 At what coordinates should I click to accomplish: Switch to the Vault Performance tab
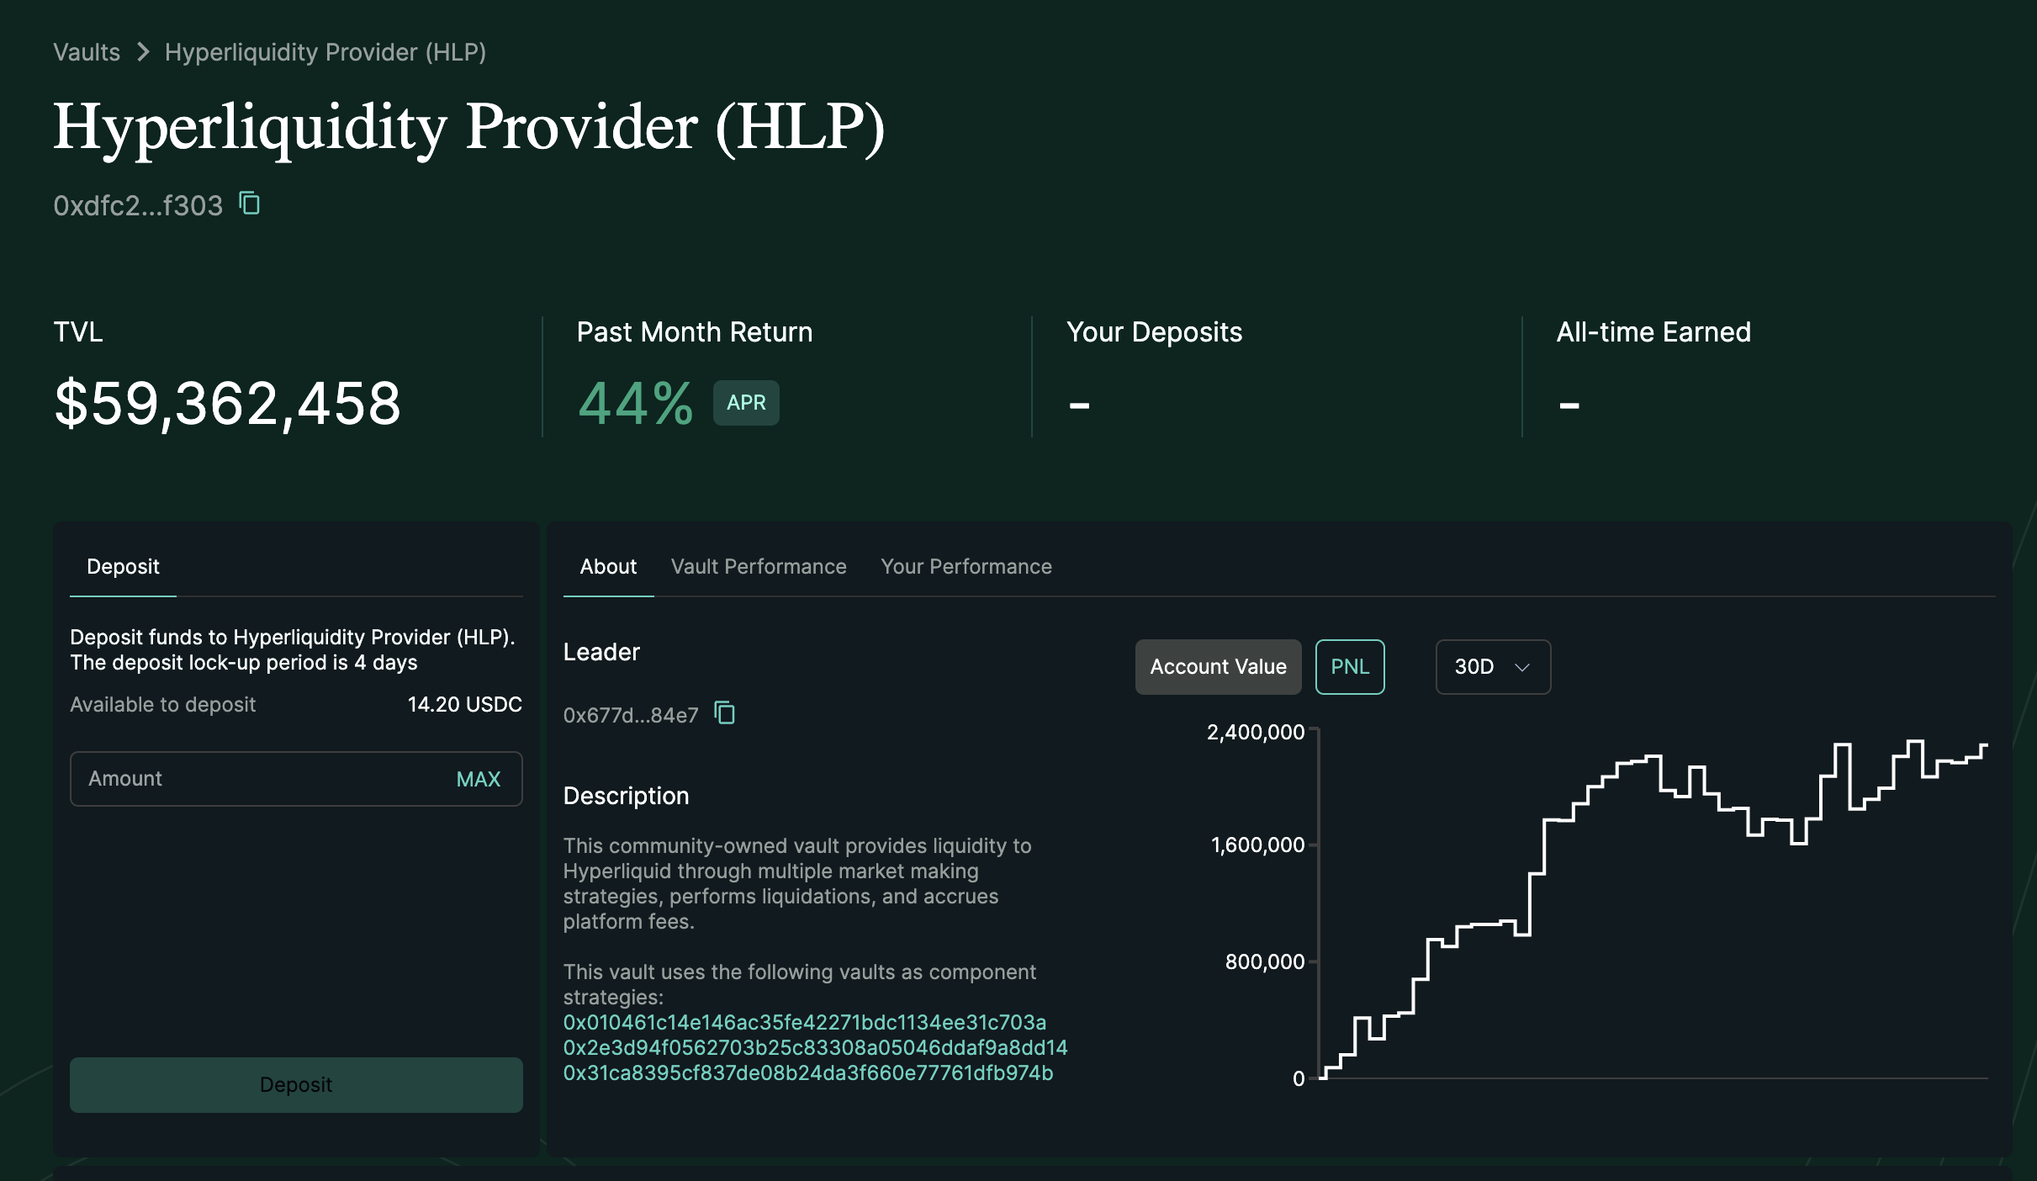758,567
